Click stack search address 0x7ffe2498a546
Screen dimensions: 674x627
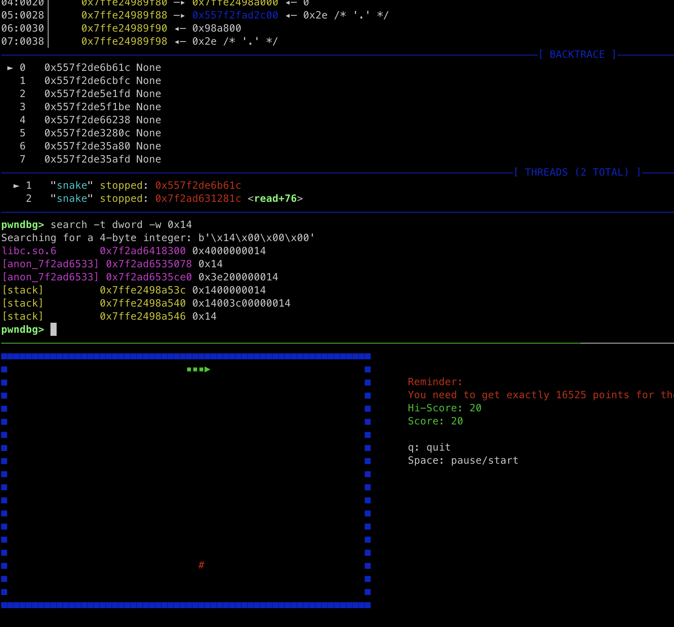point(143,316)
